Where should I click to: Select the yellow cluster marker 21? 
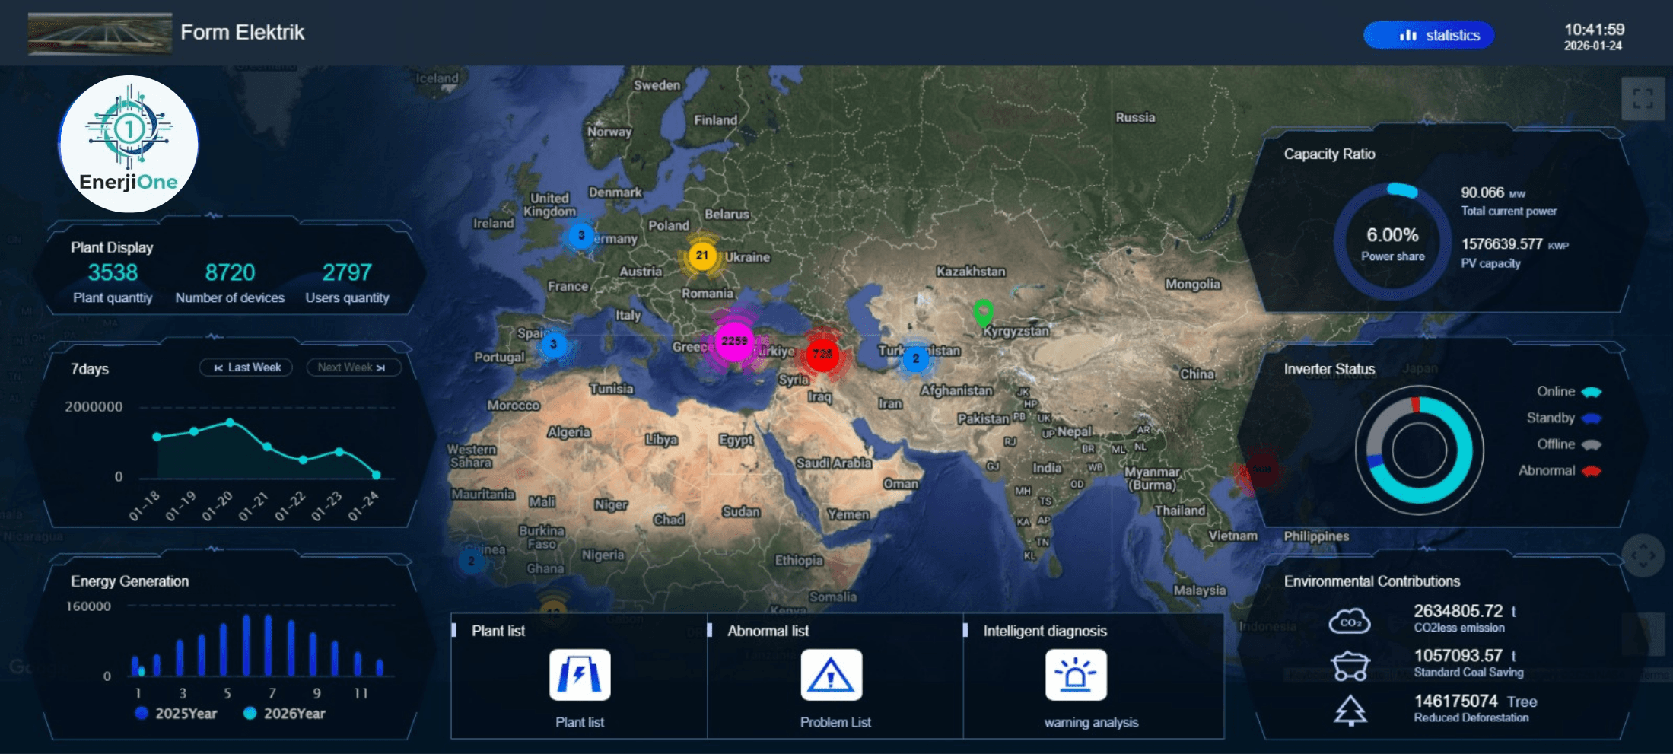tap(701, 256)
